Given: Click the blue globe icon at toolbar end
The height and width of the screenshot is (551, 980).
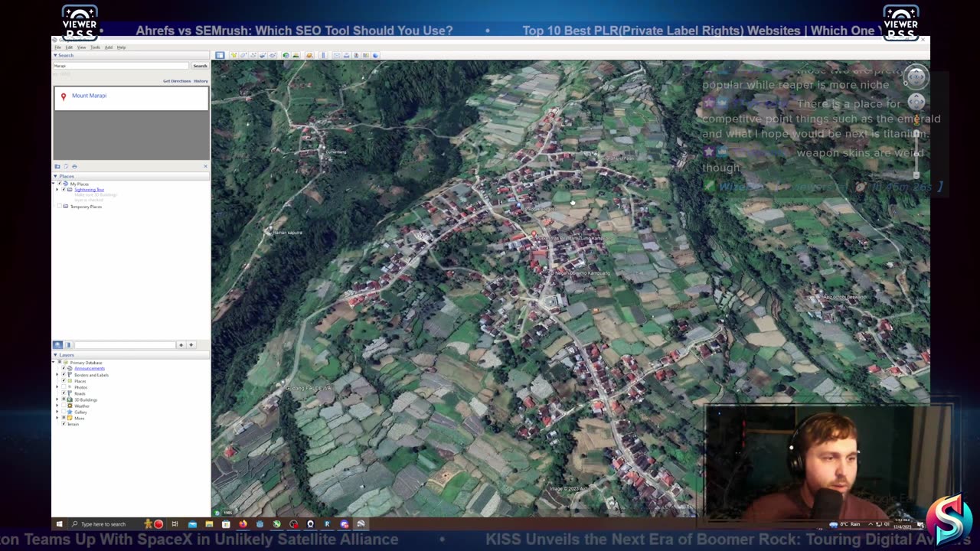Looking at the screenshot, I should click(x=375, y=55).
